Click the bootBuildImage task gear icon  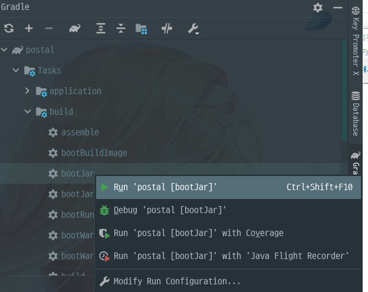click(53, 153)
